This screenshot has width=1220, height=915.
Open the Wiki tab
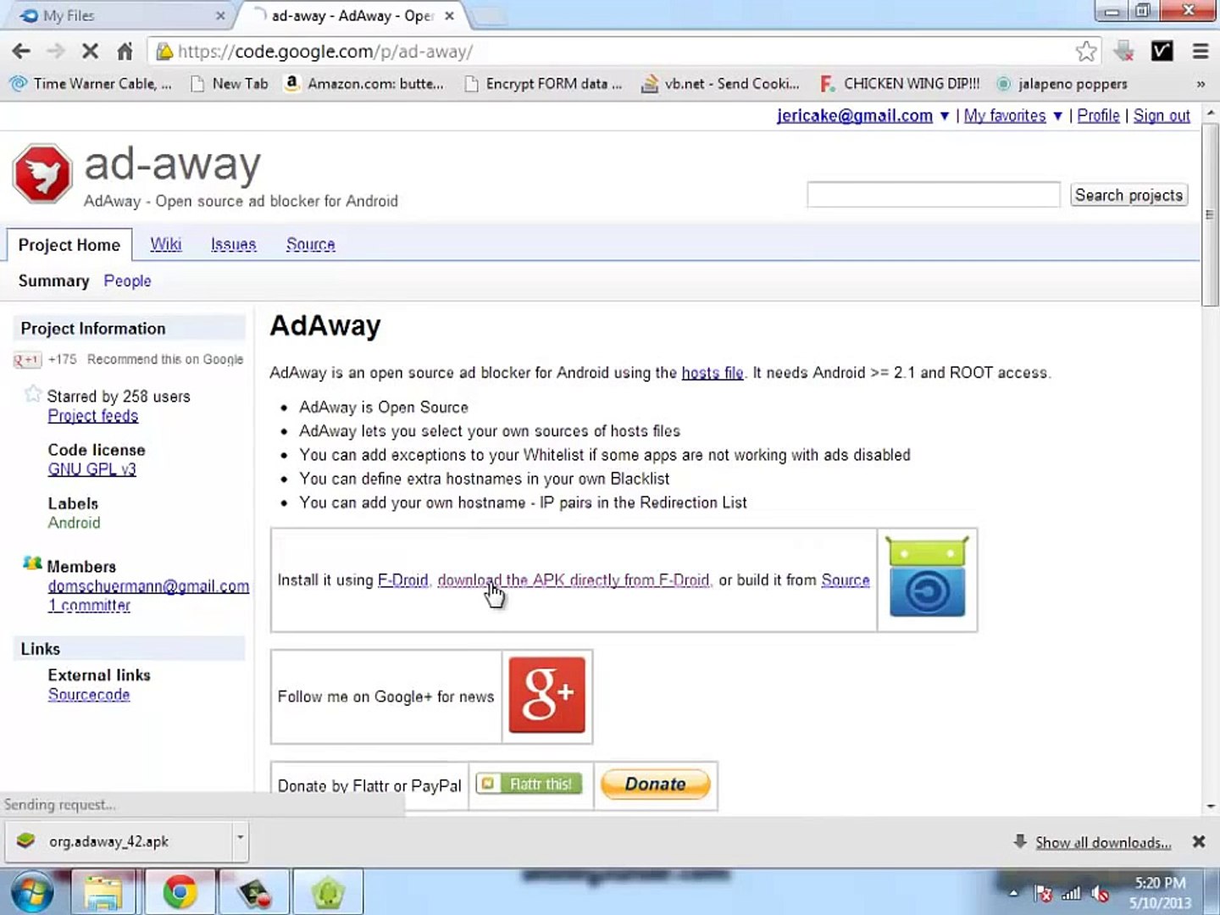click(x=166, y=244)
